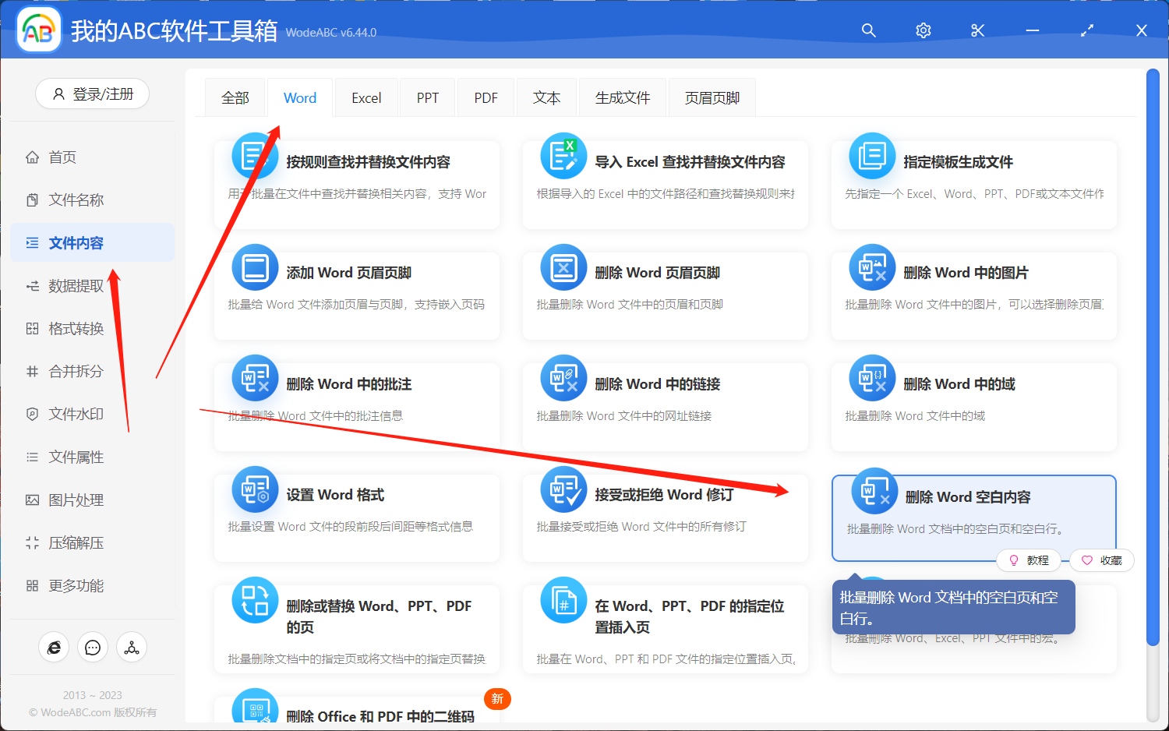Open the settings gear icon
The height and width of the screenshot is (731, 1169).
coord(924,30)
